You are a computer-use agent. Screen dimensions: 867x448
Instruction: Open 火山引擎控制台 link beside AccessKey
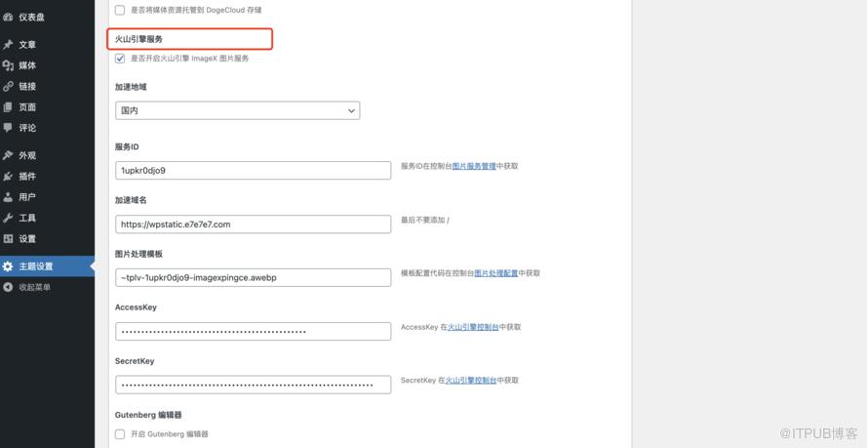coord(473,327)
